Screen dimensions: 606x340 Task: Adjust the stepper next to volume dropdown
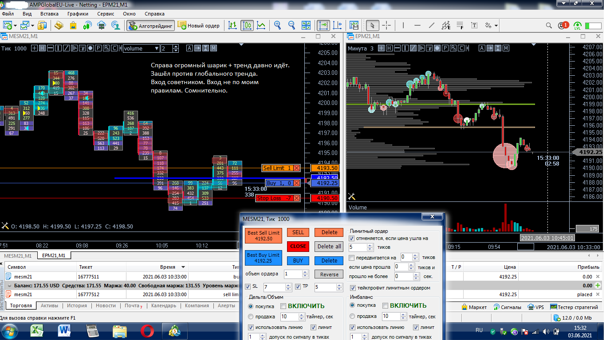click(176, 48)
